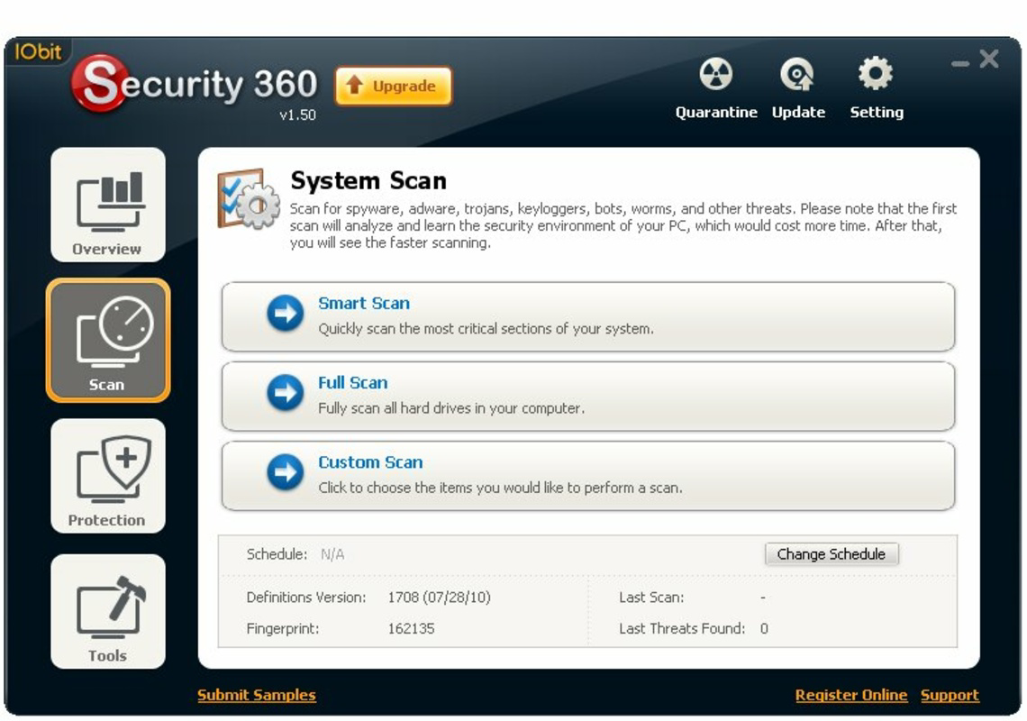Open the Submit Samples link
The width and height of the screenshot is (1027, 721).
pyautogui.click(x=257, y=695)
